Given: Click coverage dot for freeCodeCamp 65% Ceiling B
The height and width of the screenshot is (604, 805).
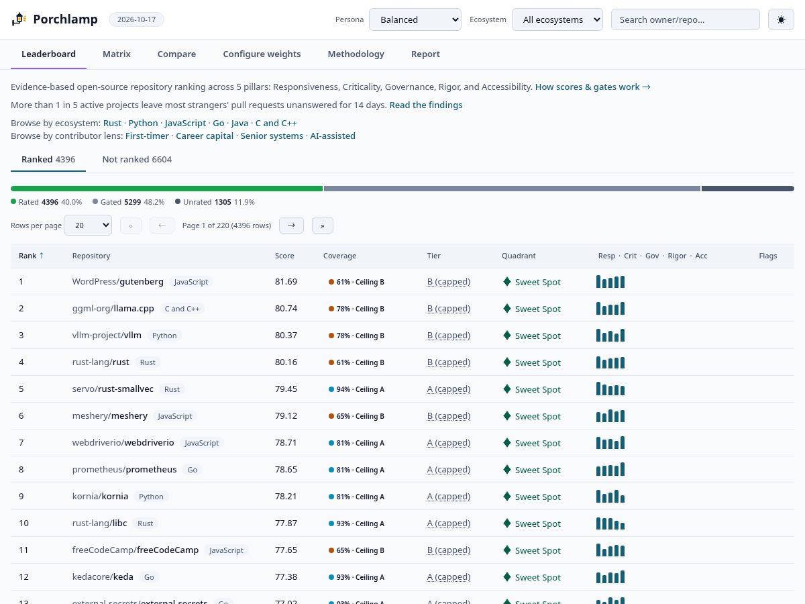Looking at the screenshot, I should pyautogui.click(x=331, y=550).
